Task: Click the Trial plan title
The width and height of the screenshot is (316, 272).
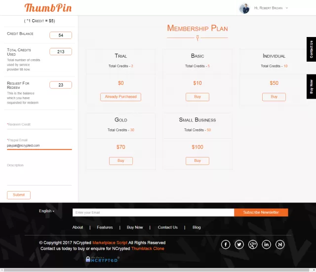Action: pyautogui.click(x=120, y=56)
